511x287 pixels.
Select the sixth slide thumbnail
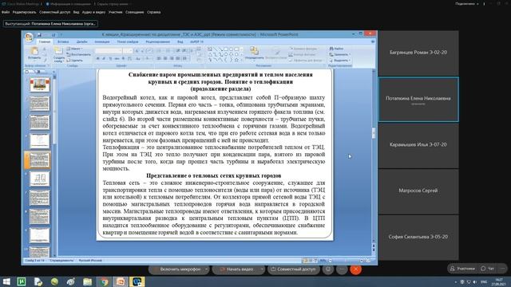click(x=39, y=179)
